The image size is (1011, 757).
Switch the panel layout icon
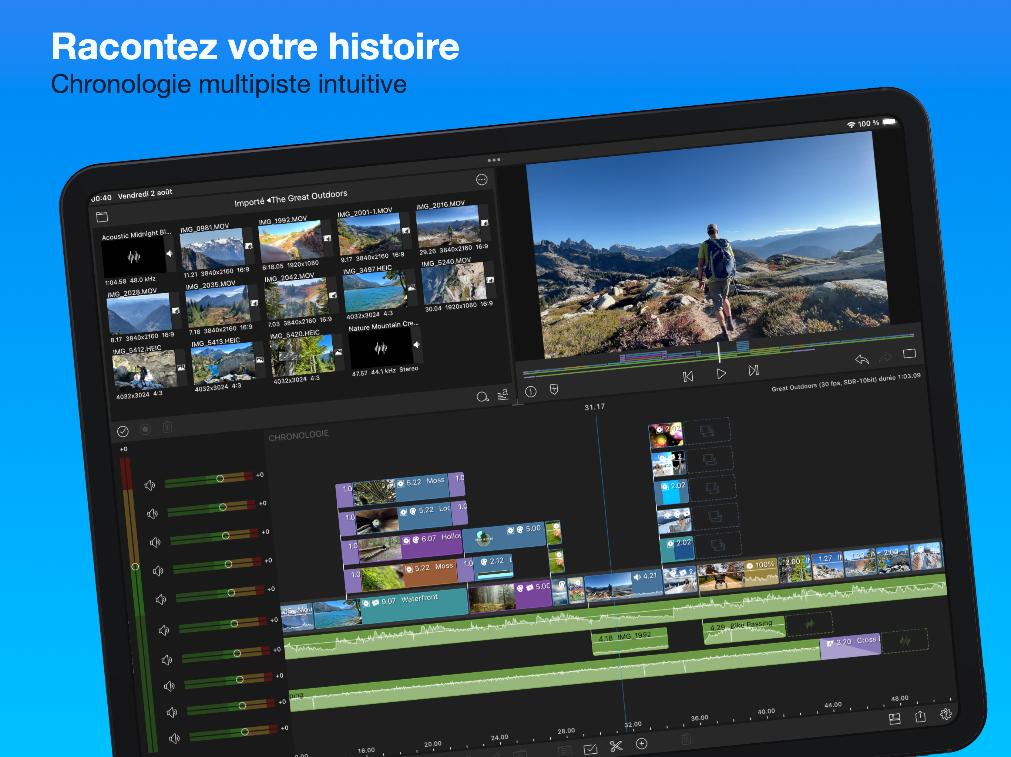[894, 719]
